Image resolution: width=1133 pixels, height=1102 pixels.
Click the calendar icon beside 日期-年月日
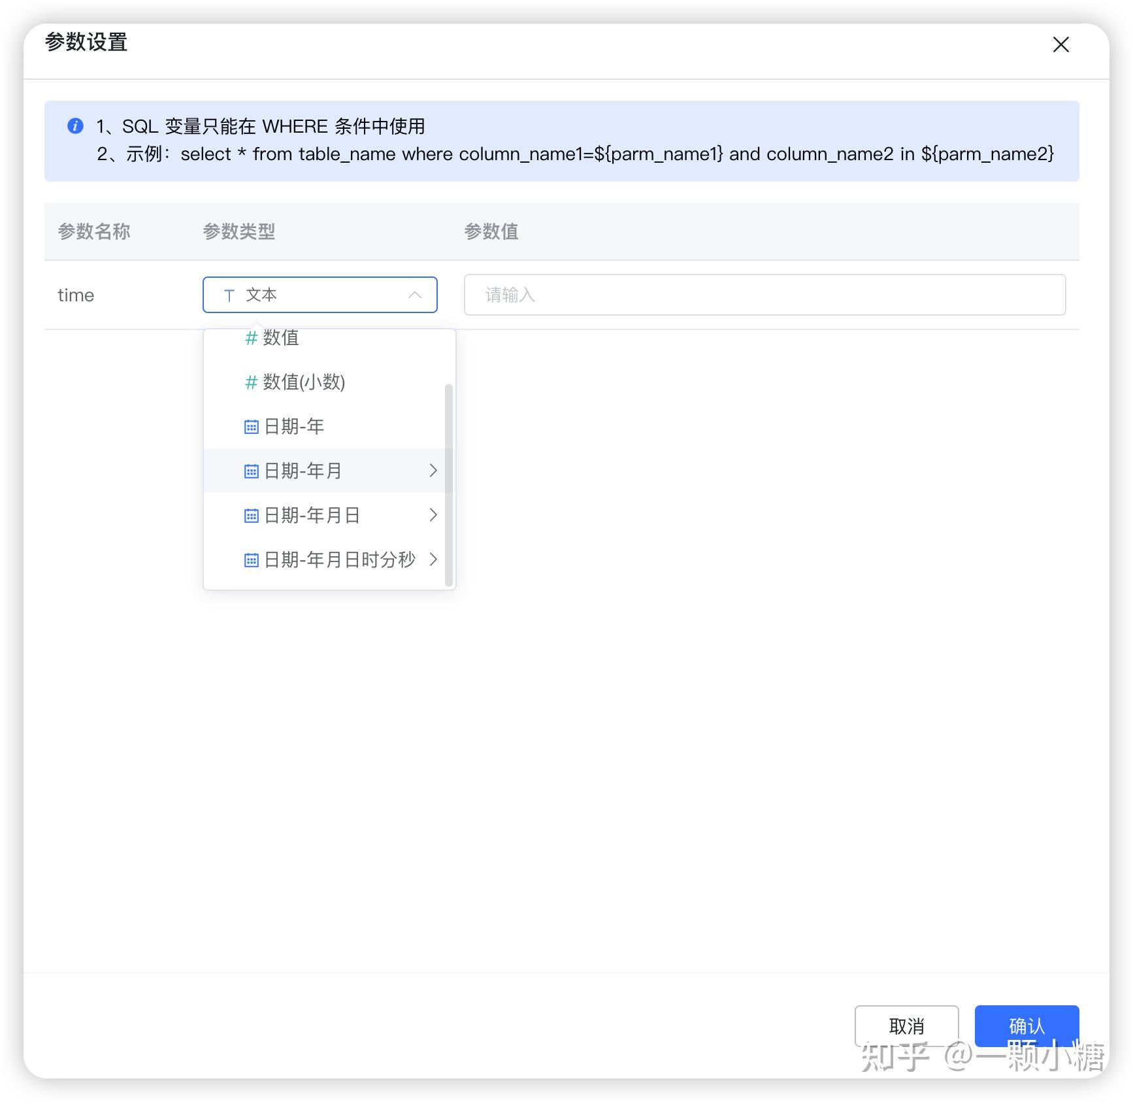[x=251, y=515]
